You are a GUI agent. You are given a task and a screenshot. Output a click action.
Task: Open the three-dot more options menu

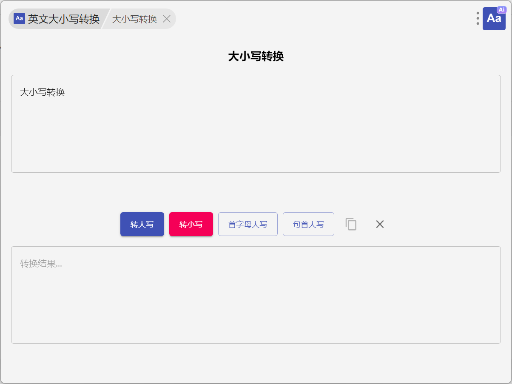(x=478, y=18)
